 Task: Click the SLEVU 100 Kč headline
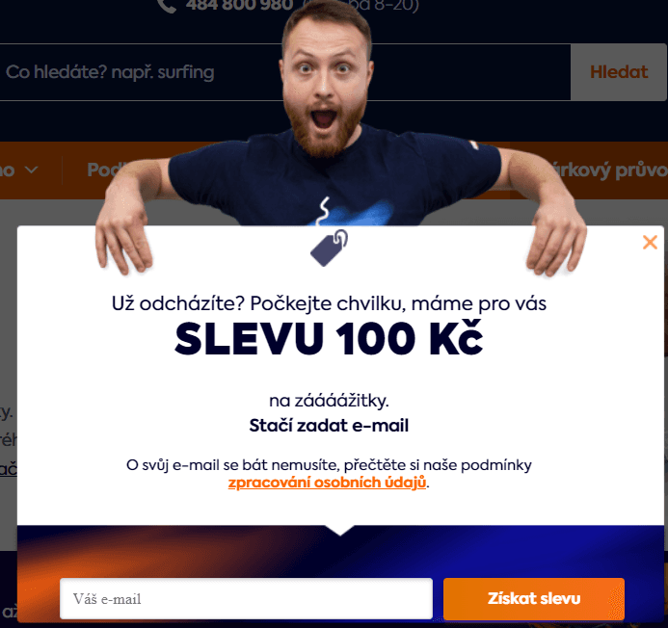point(329,338)
